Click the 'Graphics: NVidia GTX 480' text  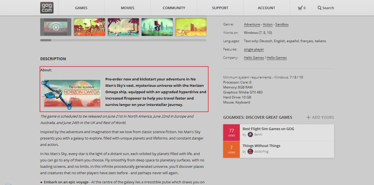point(243,92)
